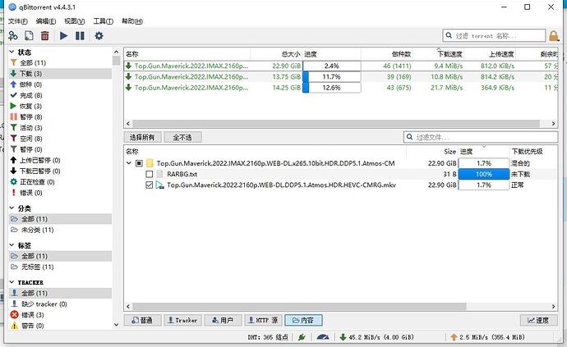Click the 全不选 button
567x347 pixels.
pyautogui.click(x=182, y=137)
